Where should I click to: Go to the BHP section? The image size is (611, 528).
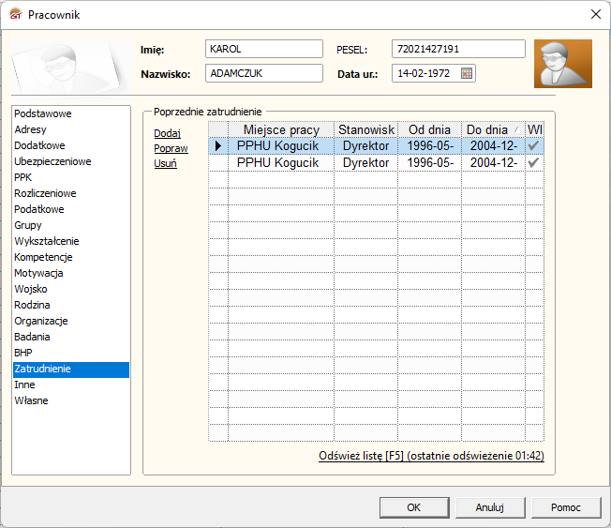[x=23, y=353]
